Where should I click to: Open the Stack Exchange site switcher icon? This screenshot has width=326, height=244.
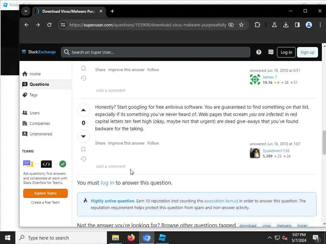pos(271,52)
